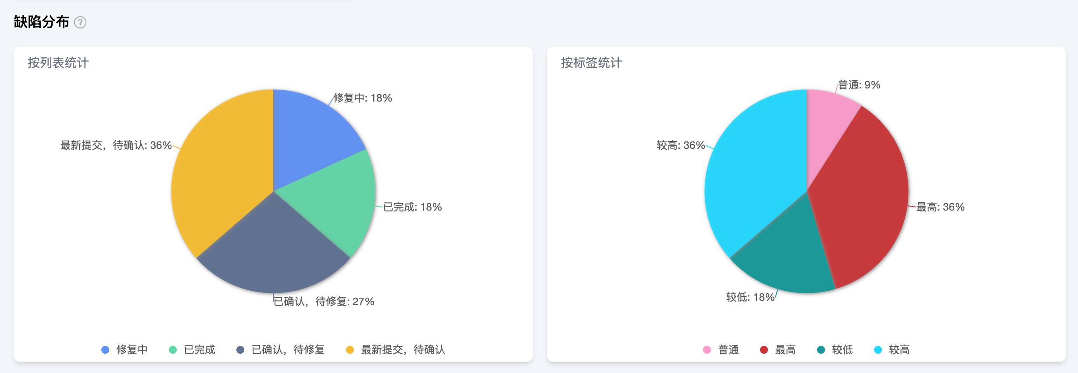
Task: Click the help icon beside 缺陷分布
Action: click(80, 22)
